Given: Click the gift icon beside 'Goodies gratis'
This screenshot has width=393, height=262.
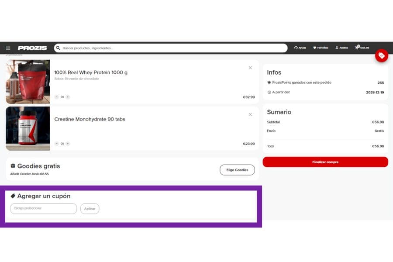Looking at the screenshot, I should (x=13, y=166).
